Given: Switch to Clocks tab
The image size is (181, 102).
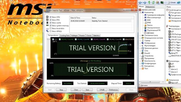Looking at the screenshot, I should coord(89,35).
